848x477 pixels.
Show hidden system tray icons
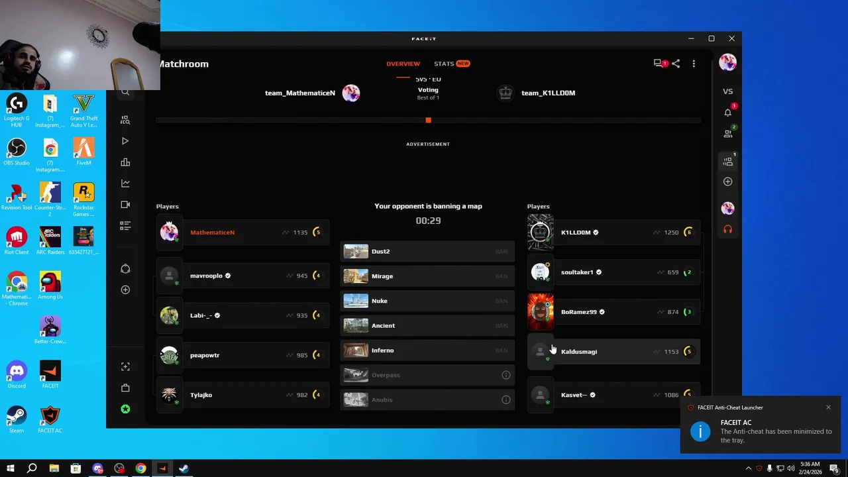pyautogui.click(x=749, y=468)
